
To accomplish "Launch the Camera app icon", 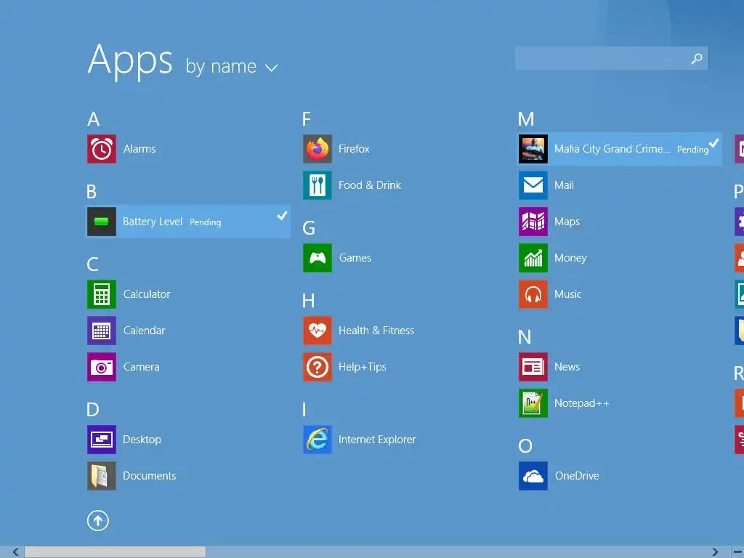I will [102, 367].
